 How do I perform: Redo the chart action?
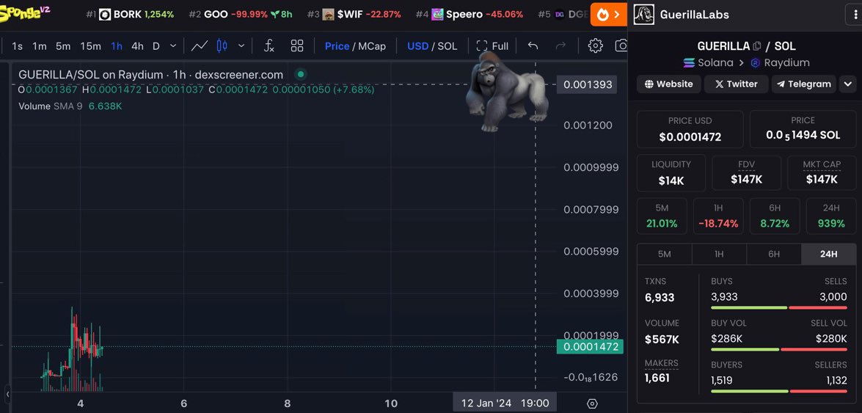point(560,45)
